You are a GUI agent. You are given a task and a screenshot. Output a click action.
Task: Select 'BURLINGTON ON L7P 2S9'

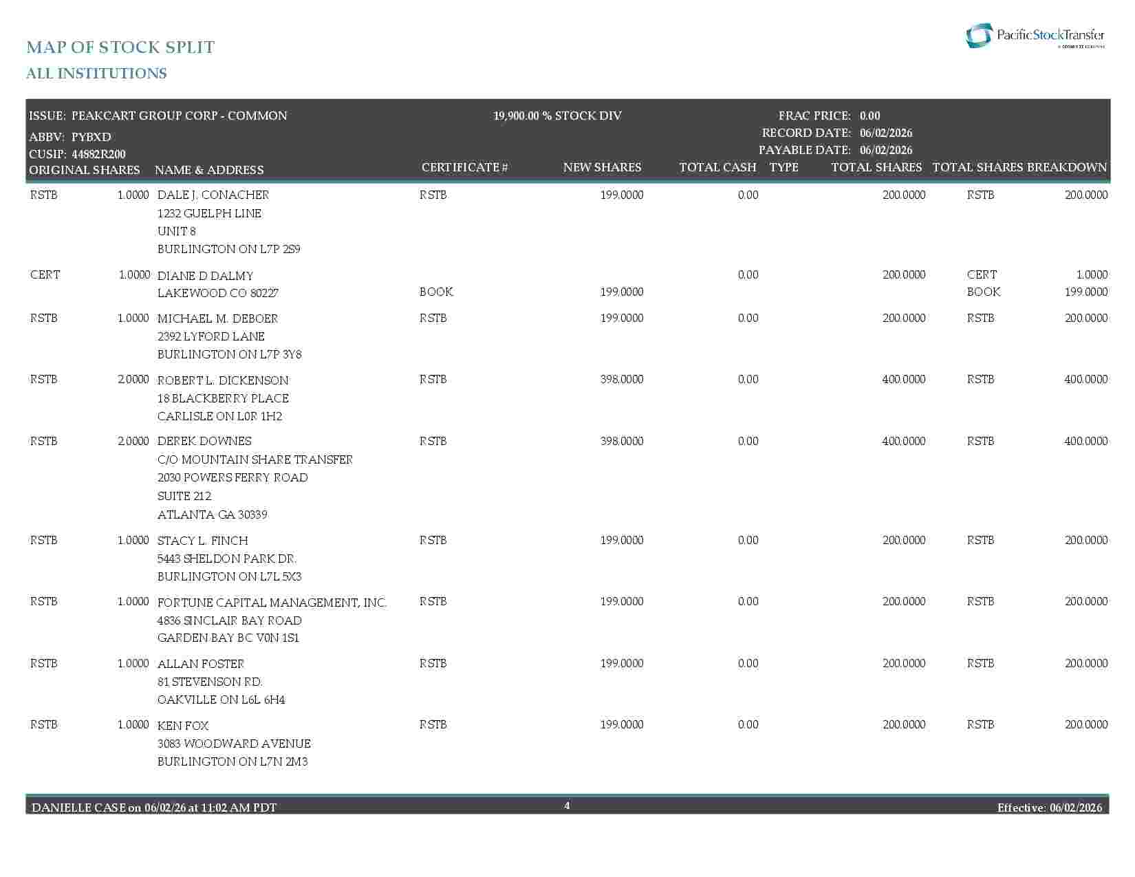click(x=229, y=249)
